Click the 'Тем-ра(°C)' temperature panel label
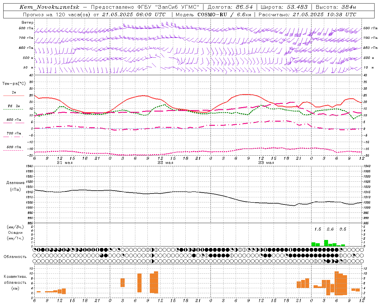 [14, 84]
